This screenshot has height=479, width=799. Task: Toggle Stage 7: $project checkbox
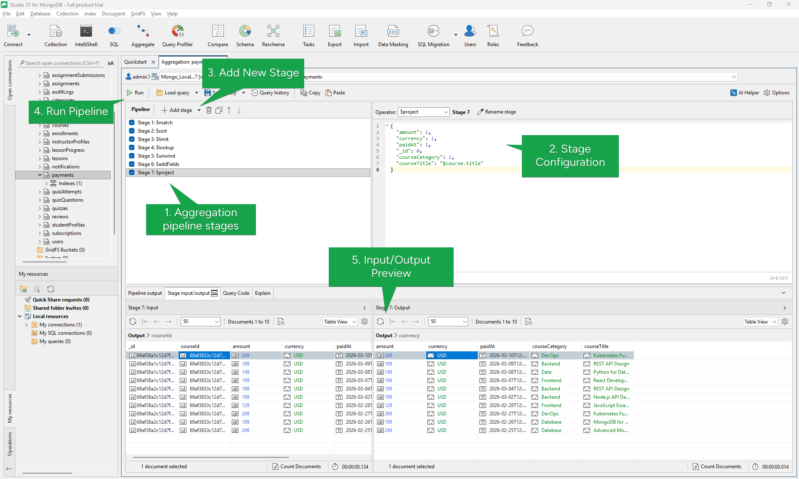click(x=132, y=173)
